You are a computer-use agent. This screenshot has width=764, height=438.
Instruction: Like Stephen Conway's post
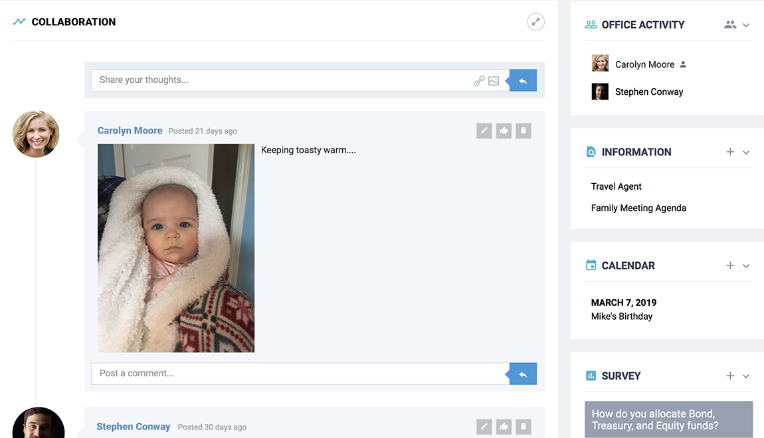tap(504, 427)
